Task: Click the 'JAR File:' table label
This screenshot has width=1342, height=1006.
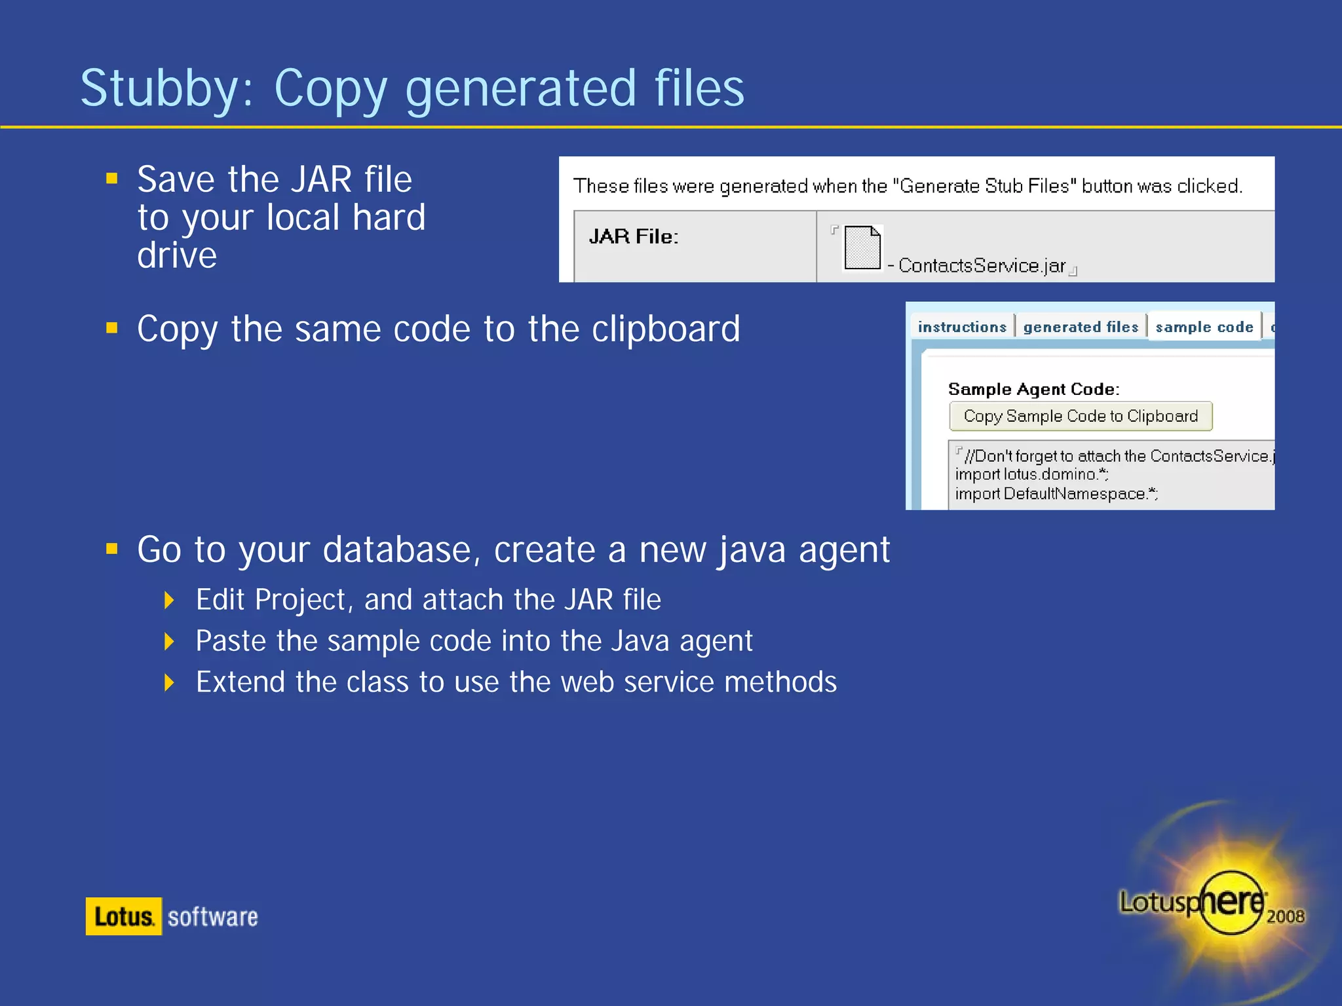Action: pos(634,236)
